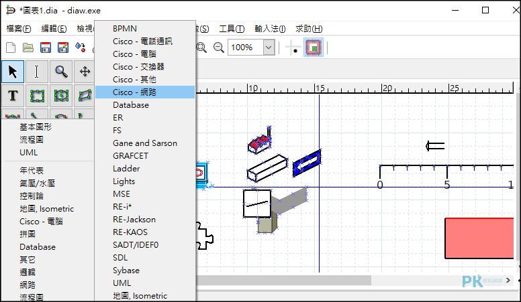Screen dimensions: 521x302
Task: Click the red Cisco building shape
Action: tap(260, 140)
